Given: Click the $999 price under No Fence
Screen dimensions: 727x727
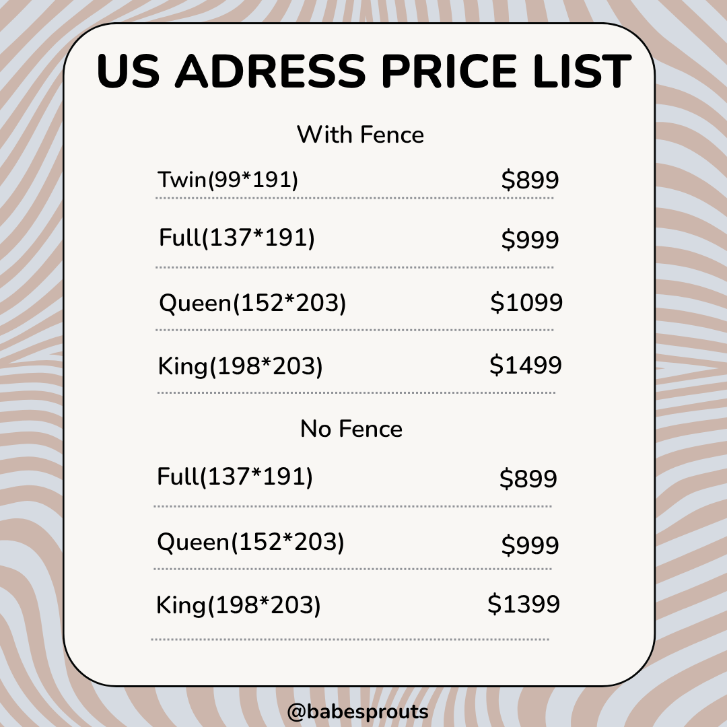Looking at the screenshot, I should (530, 545).
